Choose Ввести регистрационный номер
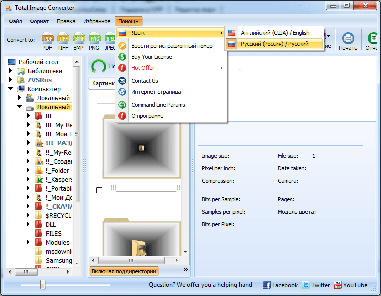The width and height of the screenshot is (381, 296). click(x=171, y=46)
